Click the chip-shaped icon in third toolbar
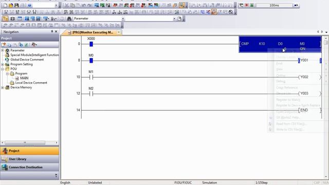This screenshot has height=185, width=329. [x=12, y=18]
